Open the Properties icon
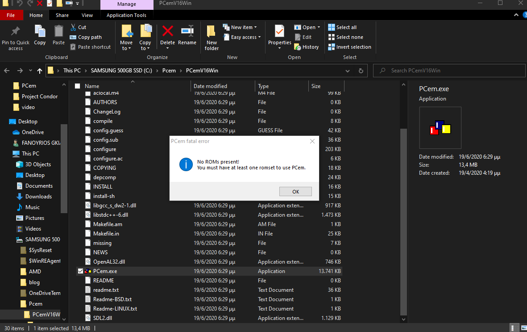Image resolution: width=527 pixels, height=332 pixels. [x=279, y=31]
